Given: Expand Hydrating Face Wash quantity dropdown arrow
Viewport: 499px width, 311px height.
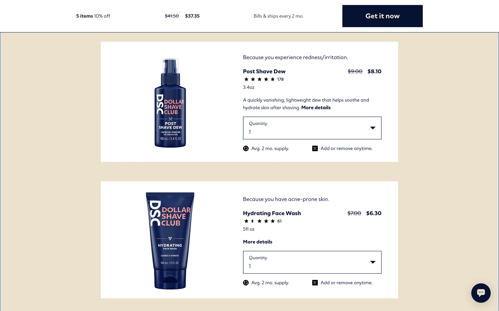Looking at the screenshot, I should coord(373,262).
